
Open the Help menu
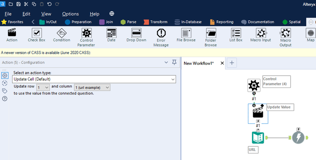(94, 14)
